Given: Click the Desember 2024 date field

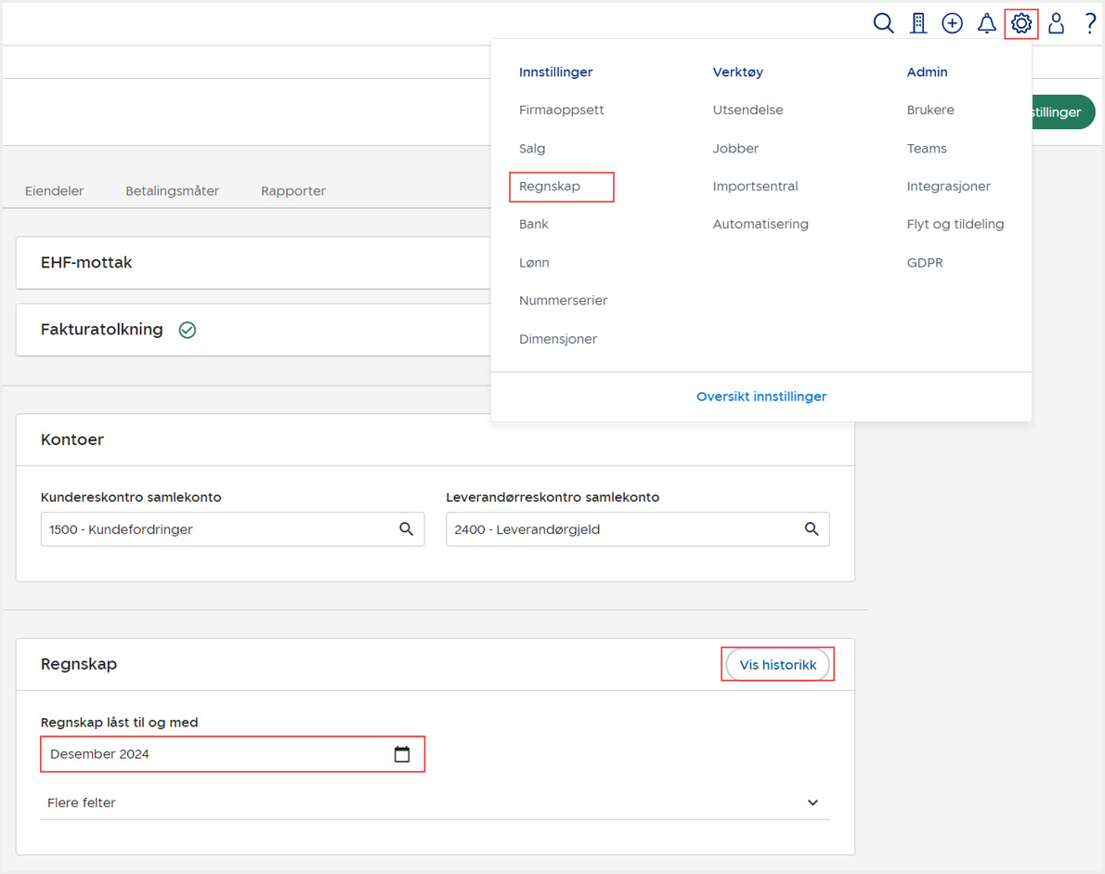Looking at the screenshot, I should tap(214, 754).
